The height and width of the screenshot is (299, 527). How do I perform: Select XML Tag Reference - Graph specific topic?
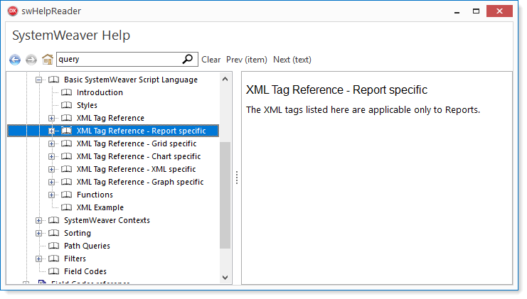pos(140,182)
